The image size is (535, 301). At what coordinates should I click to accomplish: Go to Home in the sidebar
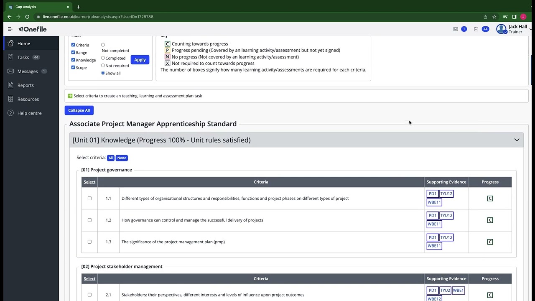point(31,43)
